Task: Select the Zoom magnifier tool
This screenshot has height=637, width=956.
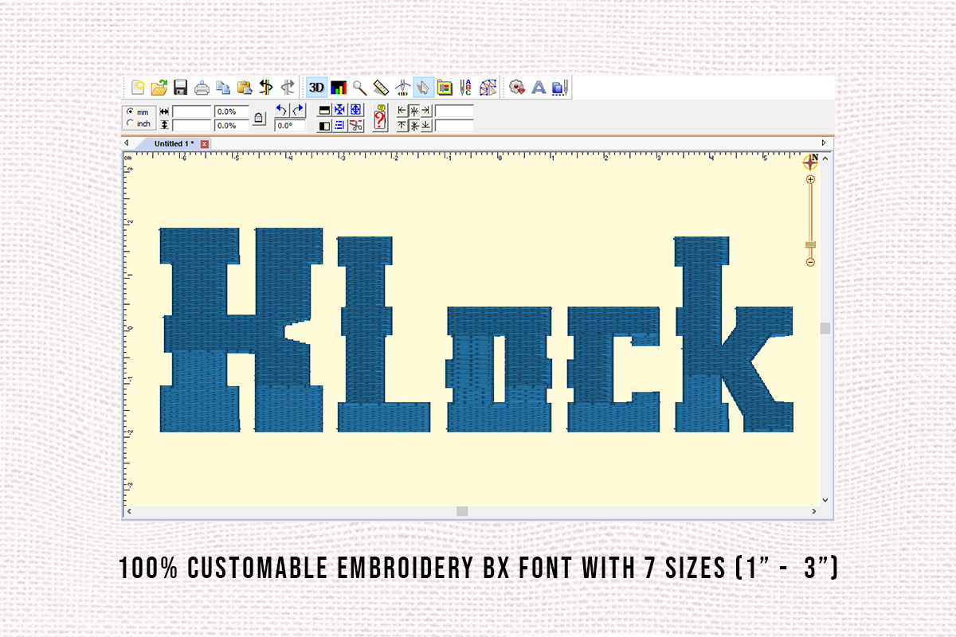Action: pyautogui.click(x=358, y=88)
